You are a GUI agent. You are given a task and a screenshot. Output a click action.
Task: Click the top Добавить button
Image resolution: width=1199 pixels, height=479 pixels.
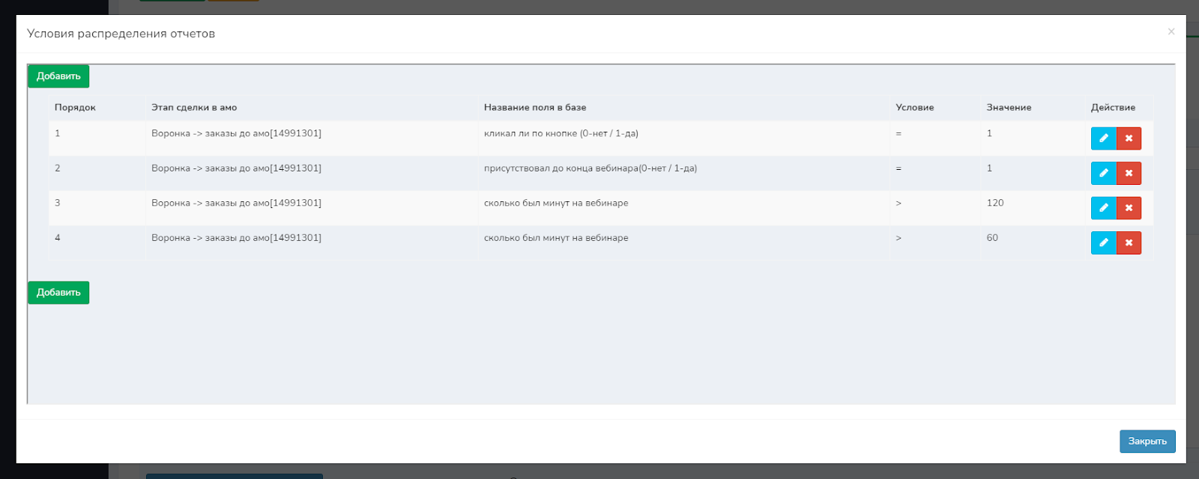pos(58,76)
